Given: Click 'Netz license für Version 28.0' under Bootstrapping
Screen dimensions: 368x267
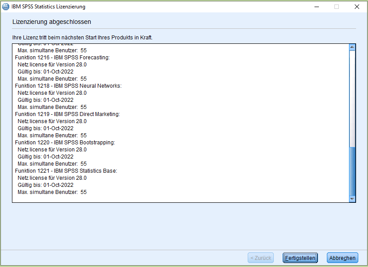Looking at the screenshot, I should (52, 150).
